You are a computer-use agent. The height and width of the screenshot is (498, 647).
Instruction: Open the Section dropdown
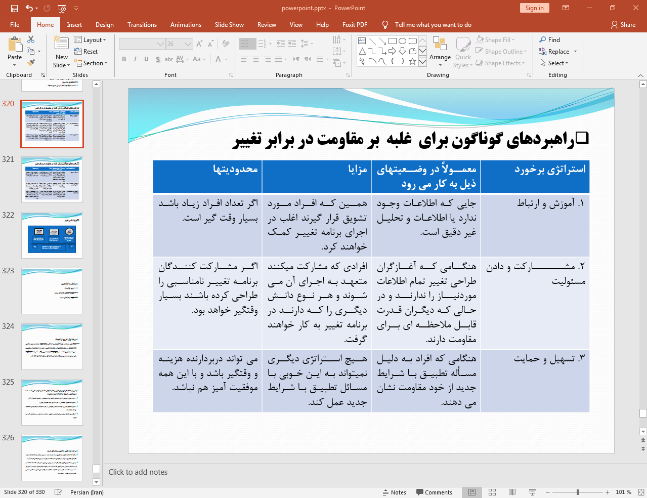[91, 63]
